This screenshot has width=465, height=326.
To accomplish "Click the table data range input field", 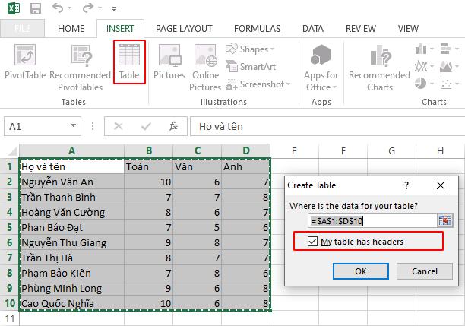I will click(x=371, y=220).
